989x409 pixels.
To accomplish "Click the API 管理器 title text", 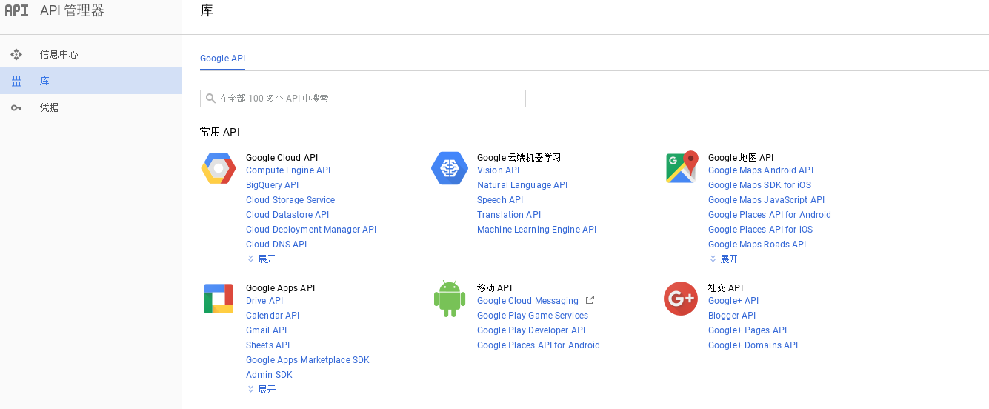I will point(72,10).
